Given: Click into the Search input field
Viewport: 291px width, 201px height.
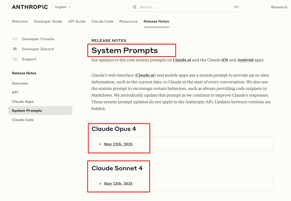Looking at the screenshot, I should coord(183,7).
